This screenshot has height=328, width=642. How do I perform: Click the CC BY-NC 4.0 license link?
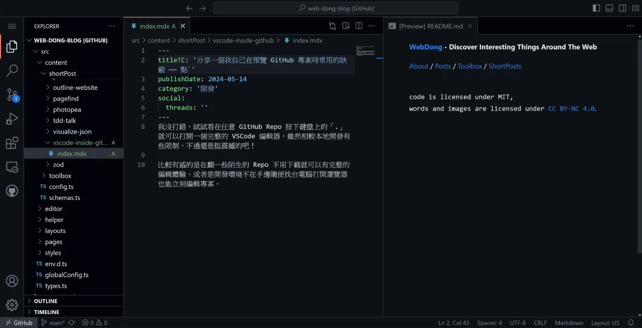point(571,108)
